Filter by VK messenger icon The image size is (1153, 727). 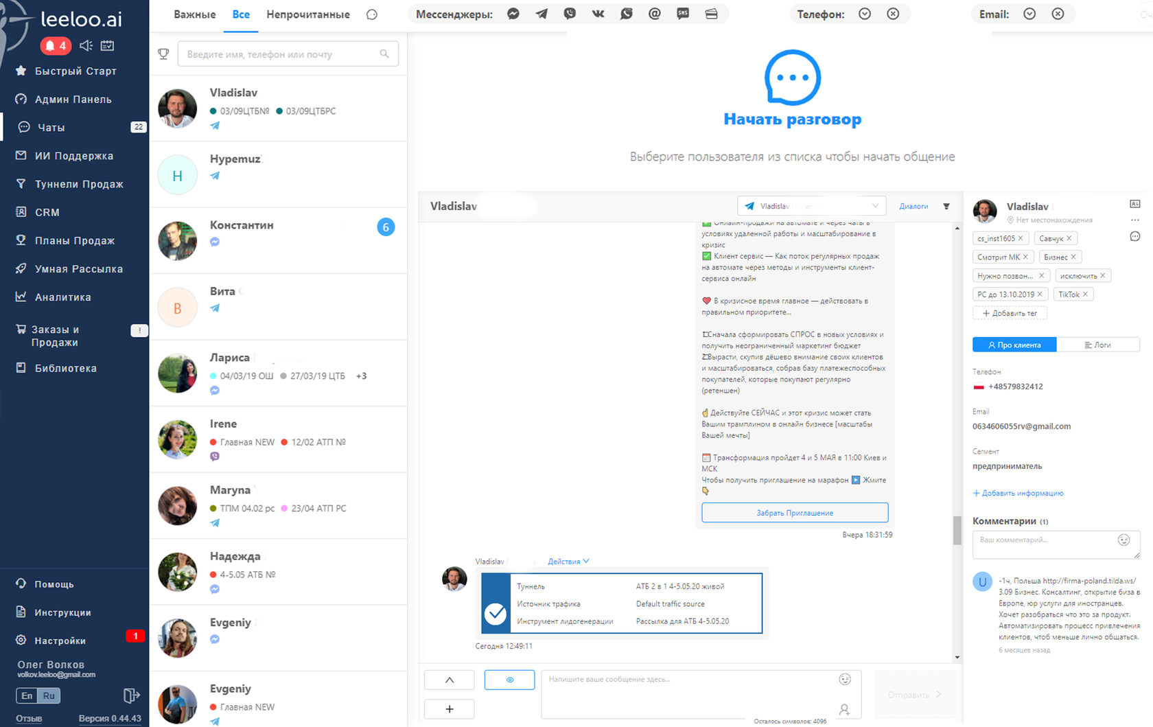598,14
